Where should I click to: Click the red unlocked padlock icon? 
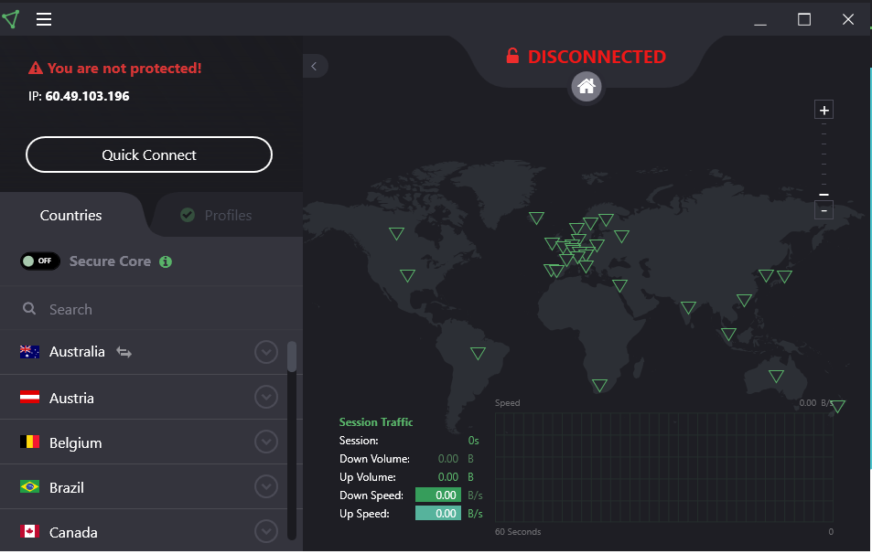tap(512, 56)
